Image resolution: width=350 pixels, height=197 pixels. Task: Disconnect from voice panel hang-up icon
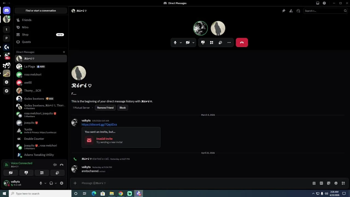tap(62, 165)
